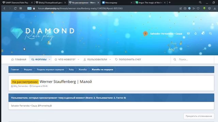Open the send/flow arrow icon
This screenshot has height=122, width=218.
[194, 8]
